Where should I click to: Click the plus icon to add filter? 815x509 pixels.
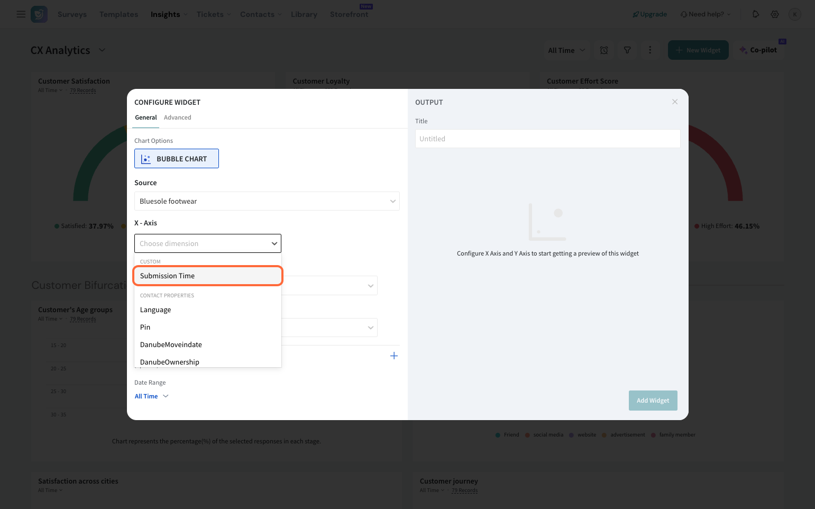click(x=393, y=356)
